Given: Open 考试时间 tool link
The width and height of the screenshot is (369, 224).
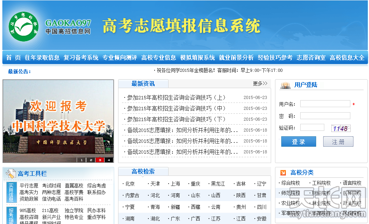Looking at the screenshot, I should 52,186.
